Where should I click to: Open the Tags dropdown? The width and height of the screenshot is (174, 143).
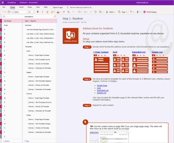[x=122, y=12]
